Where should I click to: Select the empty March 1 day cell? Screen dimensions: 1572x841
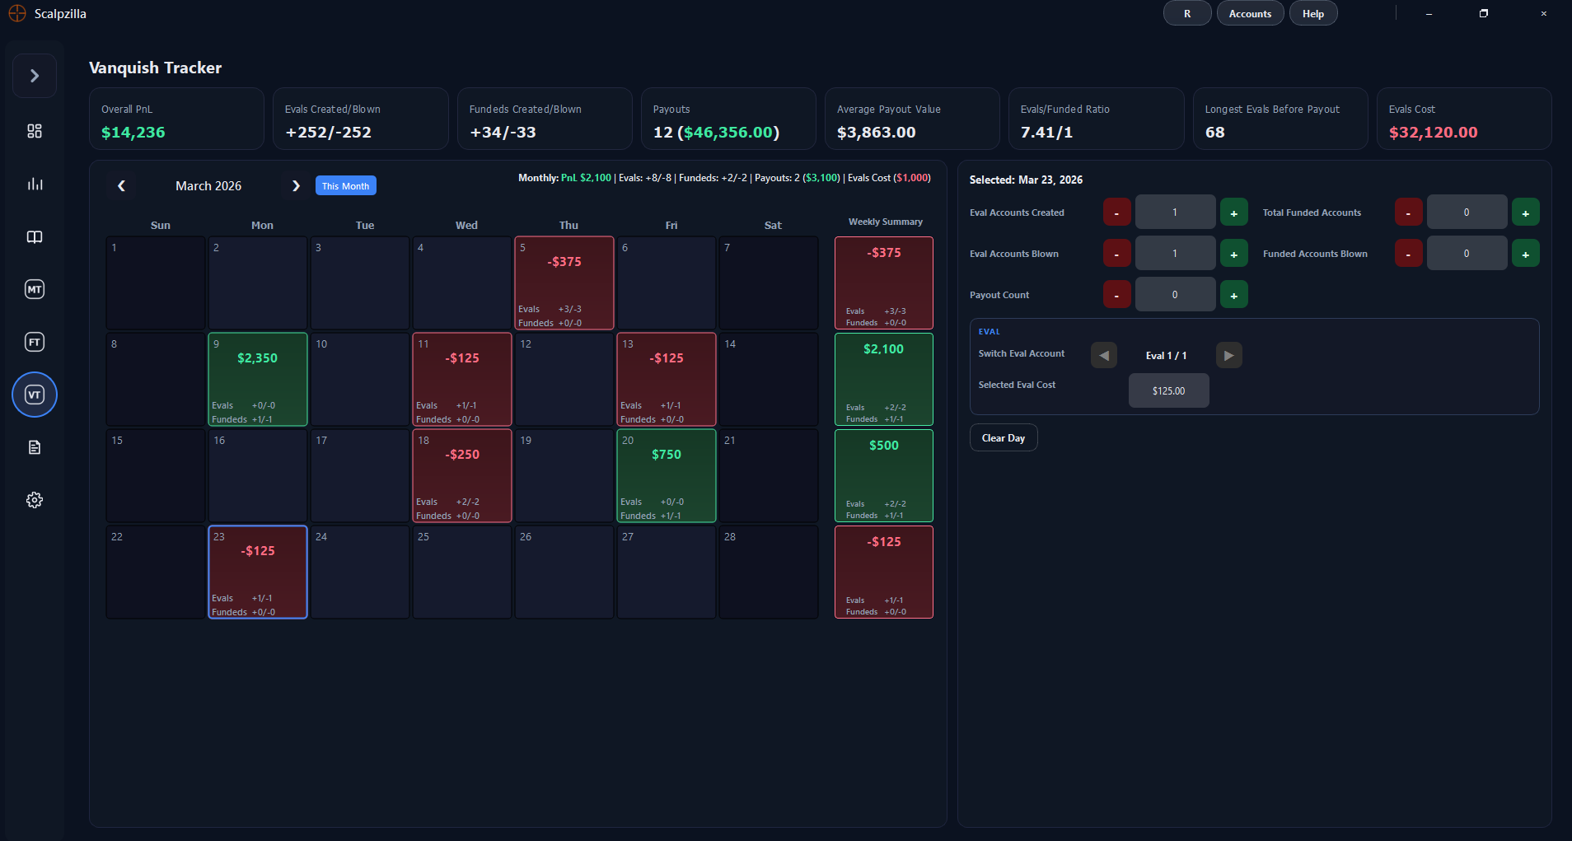[156, 283]
